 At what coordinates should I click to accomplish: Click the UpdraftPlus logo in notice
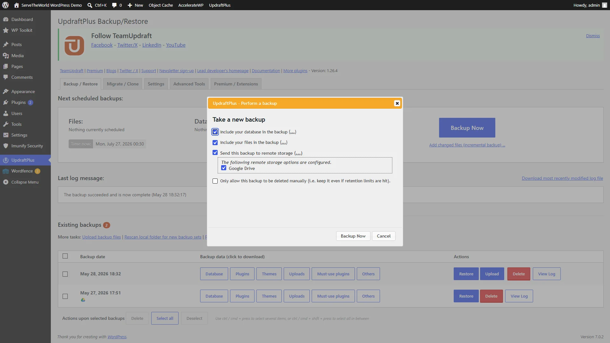74,45
